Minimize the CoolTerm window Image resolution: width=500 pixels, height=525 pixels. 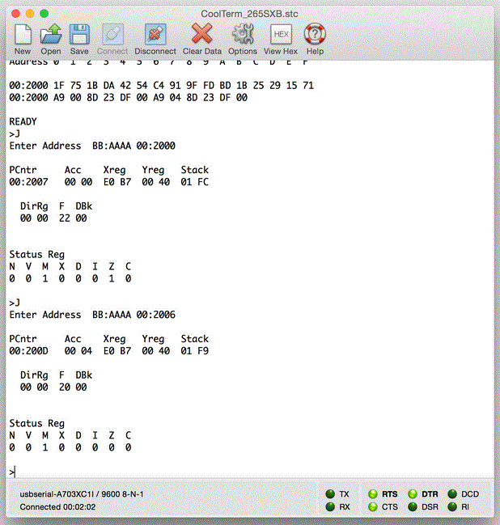click(30, 14)
